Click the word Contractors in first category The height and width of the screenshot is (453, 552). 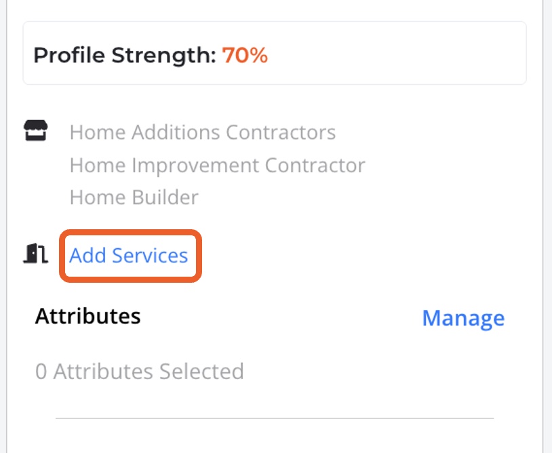(x=281, y=132)
